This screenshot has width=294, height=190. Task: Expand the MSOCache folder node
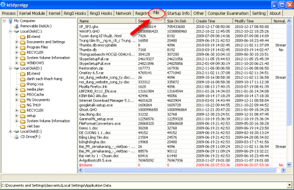click(x=17, y=94)
